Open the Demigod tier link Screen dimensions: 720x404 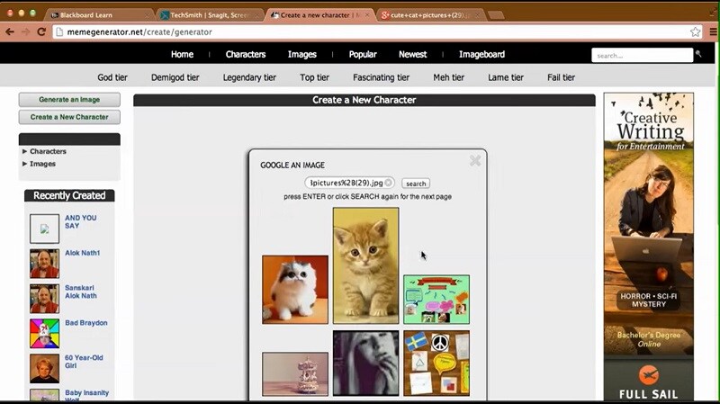tap(175, 77)
